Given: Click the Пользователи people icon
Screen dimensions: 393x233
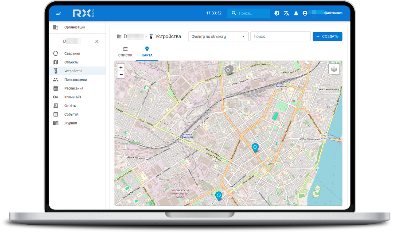Looking at the screenshot, I should click(56, 80).
